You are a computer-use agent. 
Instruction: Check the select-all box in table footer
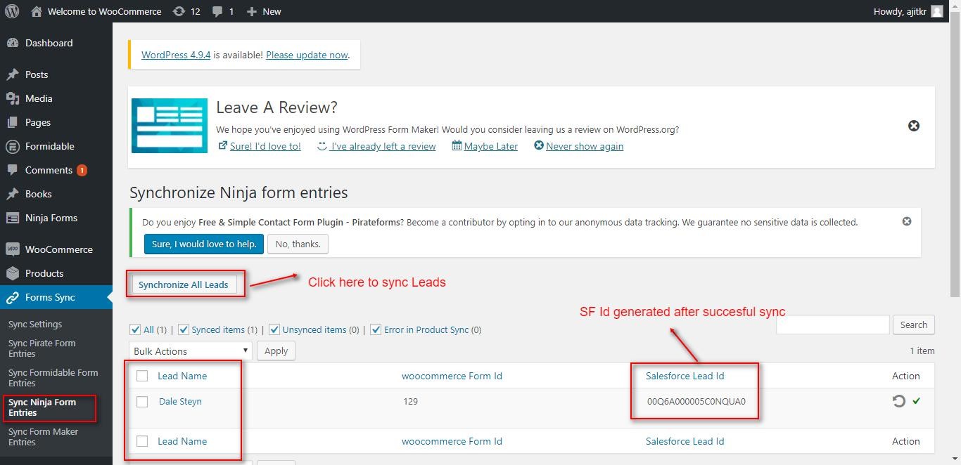click(x=142, y=441)
